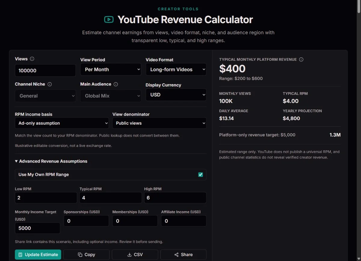The width and height of the screenshot is (361, 261).
Task: Open the Main Audience Global Mix dropdown
Action: coord(111,96)
